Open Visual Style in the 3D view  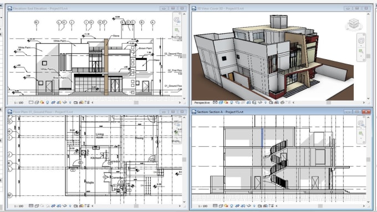point(221,102)
